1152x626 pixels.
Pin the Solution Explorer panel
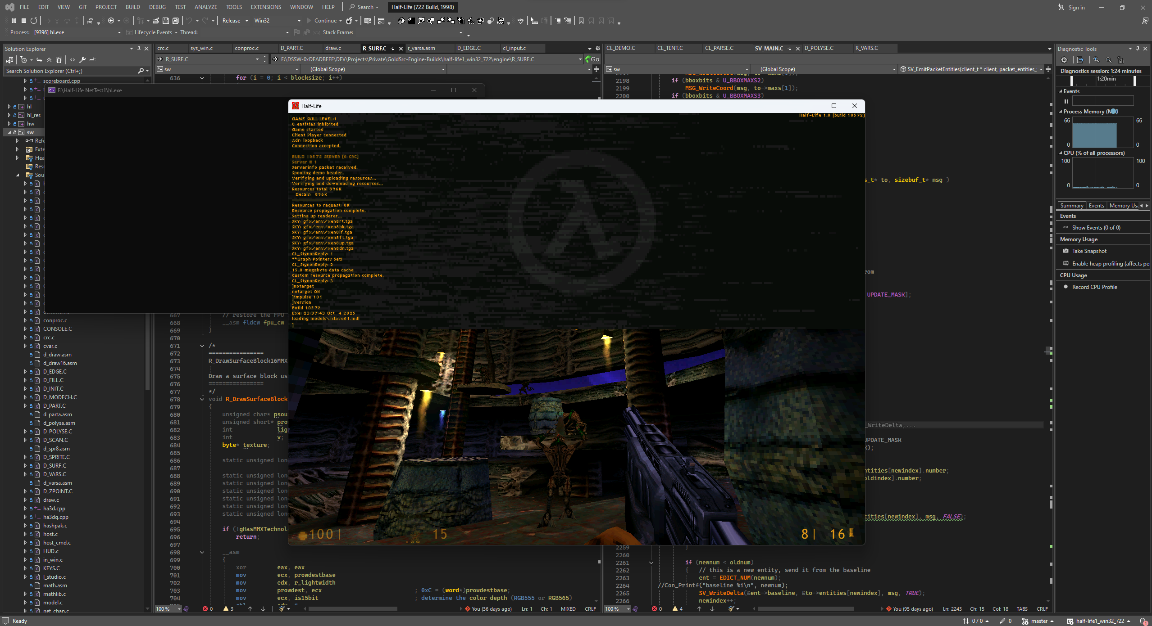click(x=139, y=49)
